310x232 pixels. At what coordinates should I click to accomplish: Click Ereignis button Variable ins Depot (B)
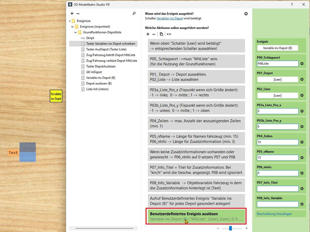[278, 48]
